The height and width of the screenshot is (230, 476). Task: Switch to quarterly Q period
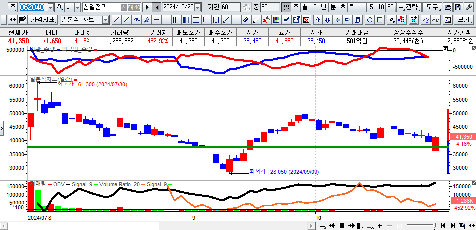click(x=315, y=7)
